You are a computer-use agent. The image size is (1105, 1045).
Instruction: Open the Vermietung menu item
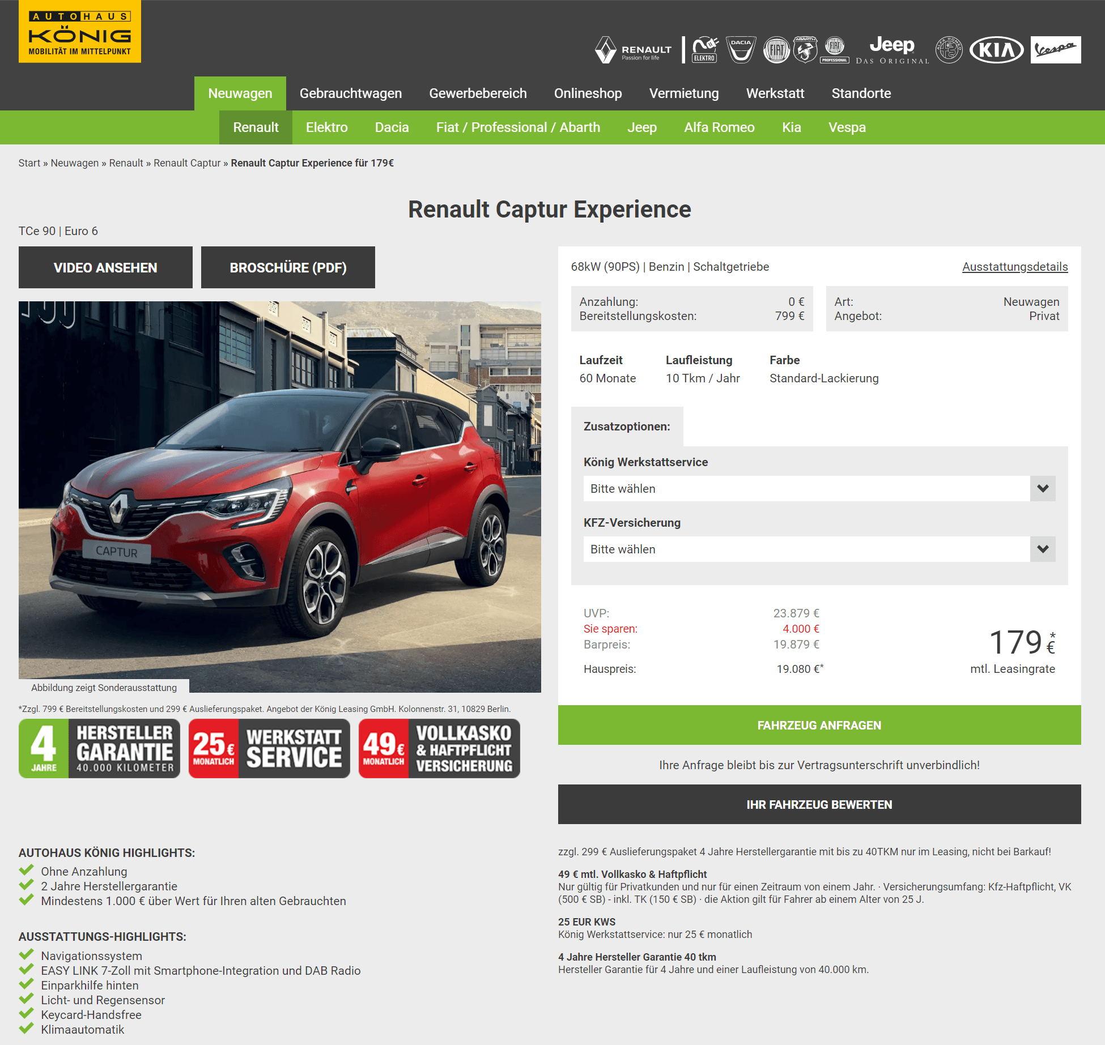[x=684, y=93]
